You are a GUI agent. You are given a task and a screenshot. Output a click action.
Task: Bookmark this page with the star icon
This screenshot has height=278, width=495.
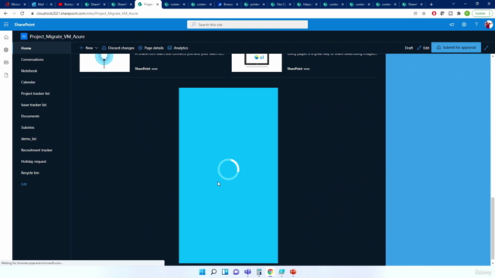pyautogui.click(x=424, y=14)
